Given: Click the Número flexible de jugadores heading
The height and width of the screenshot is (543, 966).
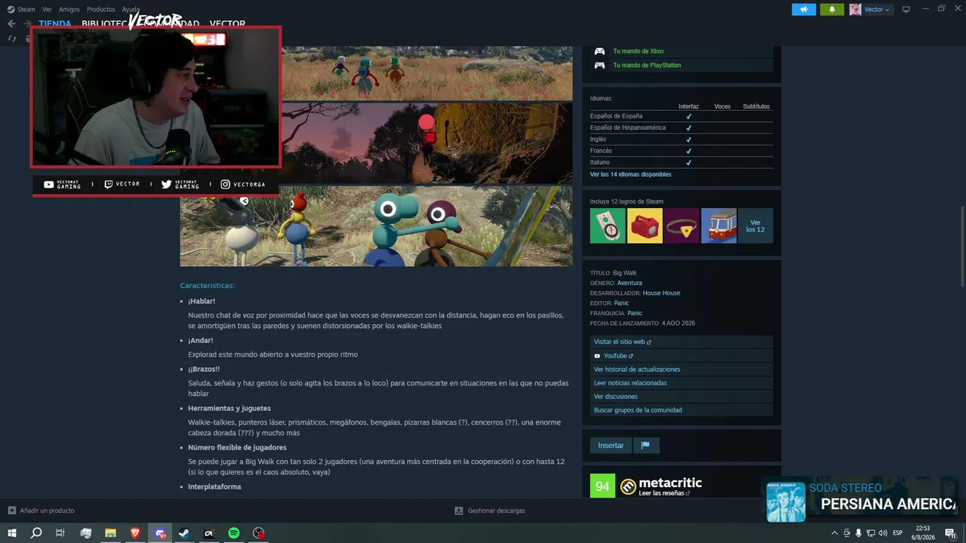Looking at the screenshot, I should tap(237, 448).
